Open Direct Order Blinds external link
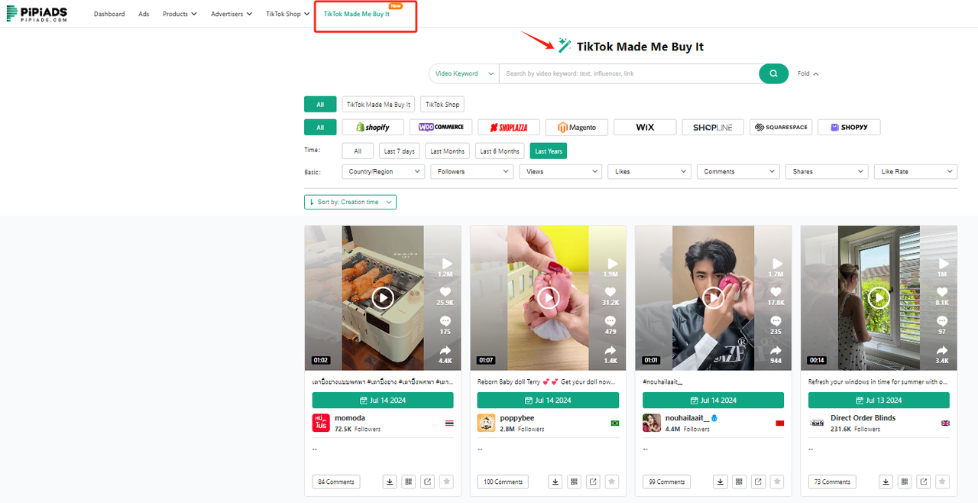This screenshot has width=978, height=503. (924, 482)
